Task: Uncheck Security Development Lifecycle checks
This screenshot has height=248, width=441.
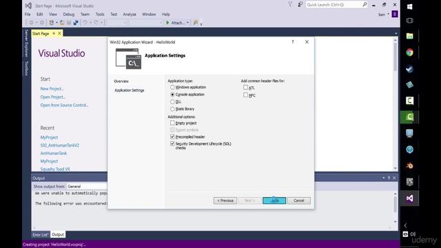Action: coord(172,144)
